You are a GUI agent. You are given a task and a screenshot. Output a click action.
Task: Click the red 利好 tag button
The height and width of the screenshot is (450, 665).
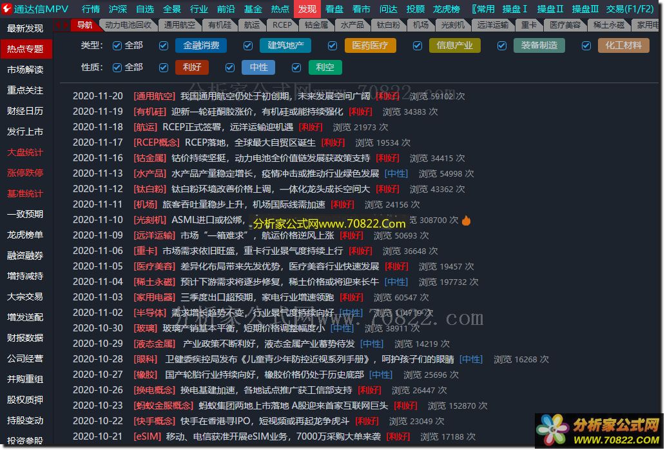191,68
